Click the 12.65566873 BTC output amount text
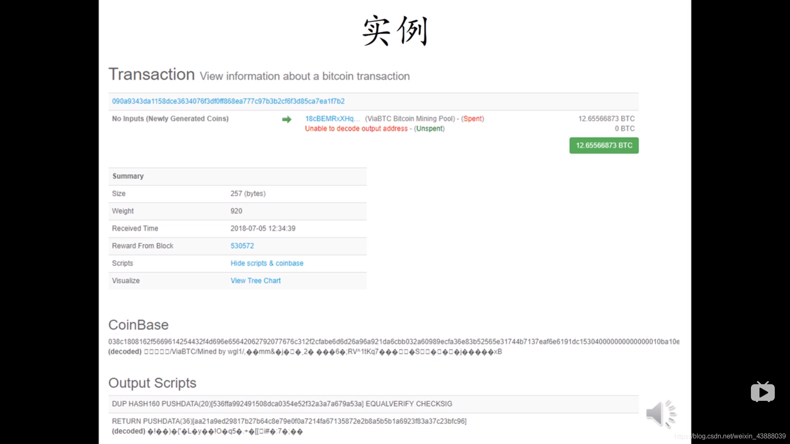This screenshot has width=790, height=444. [606, 118]
